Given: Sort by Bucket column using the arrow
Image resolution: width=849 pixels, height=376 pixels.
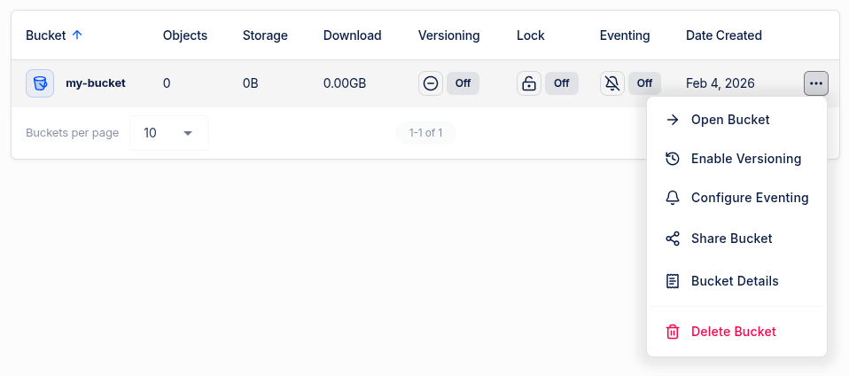Looking at the screenshot, I should [77, 35].
